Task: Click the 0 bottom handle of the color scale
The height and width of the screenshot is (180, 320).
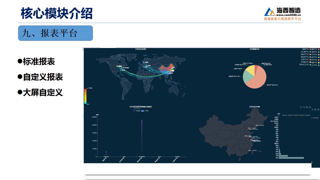Action: (87, 104)
